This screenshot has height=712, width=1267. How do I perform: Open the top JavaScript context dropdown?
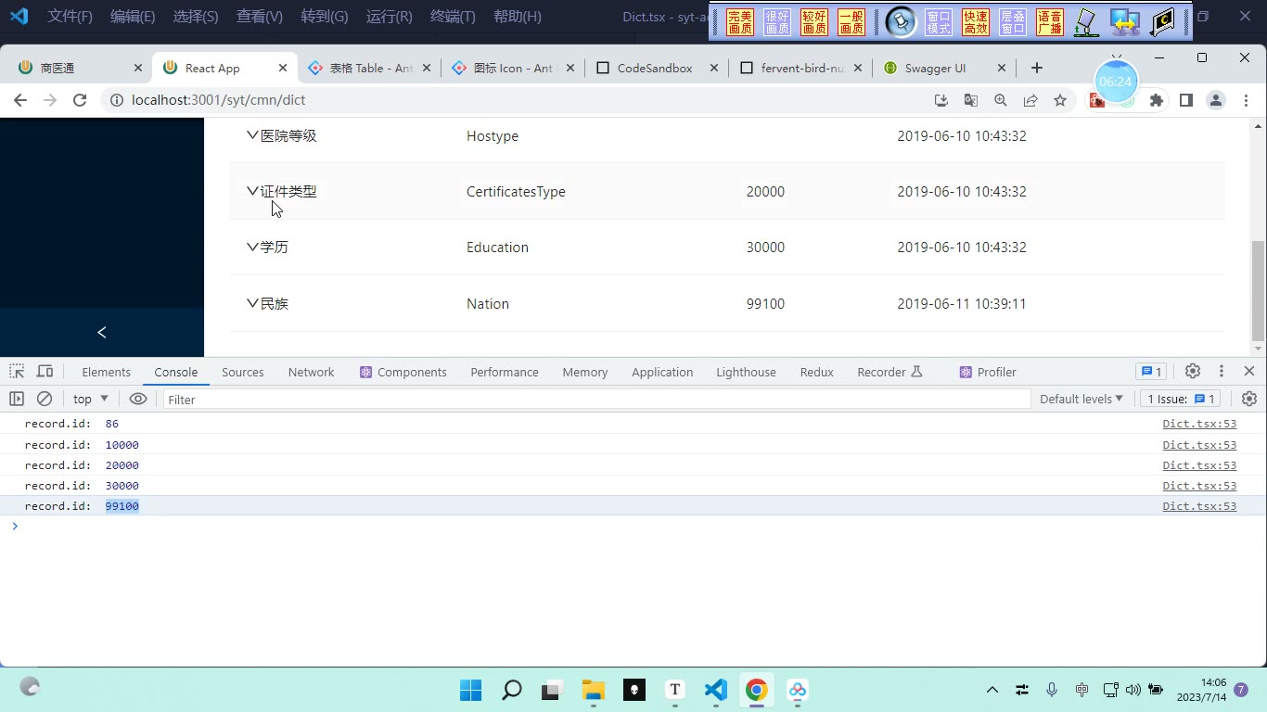point(91,399)
